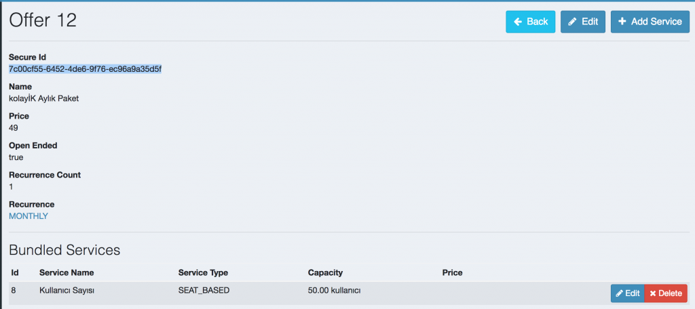
Task: Click the highlighted Secure Id value
Action: coord(85,69)
